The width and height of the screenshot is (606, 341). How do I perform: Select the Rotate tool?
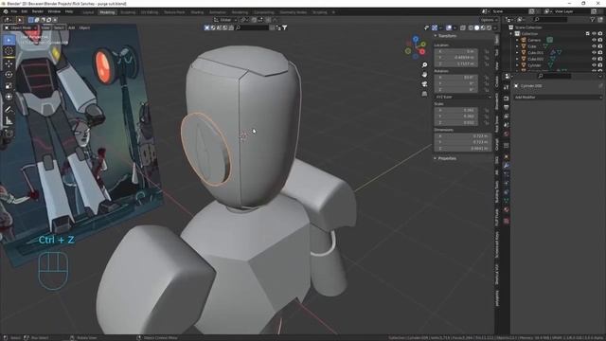tap(9, 75)
